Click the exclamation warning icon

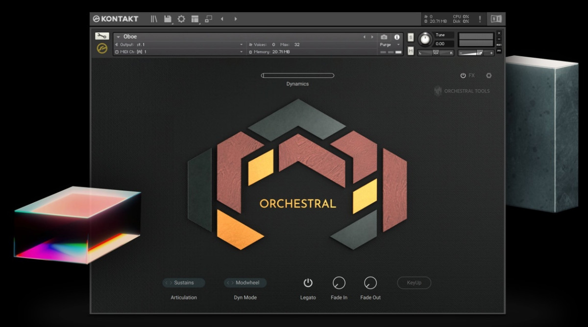pos(480,19)
